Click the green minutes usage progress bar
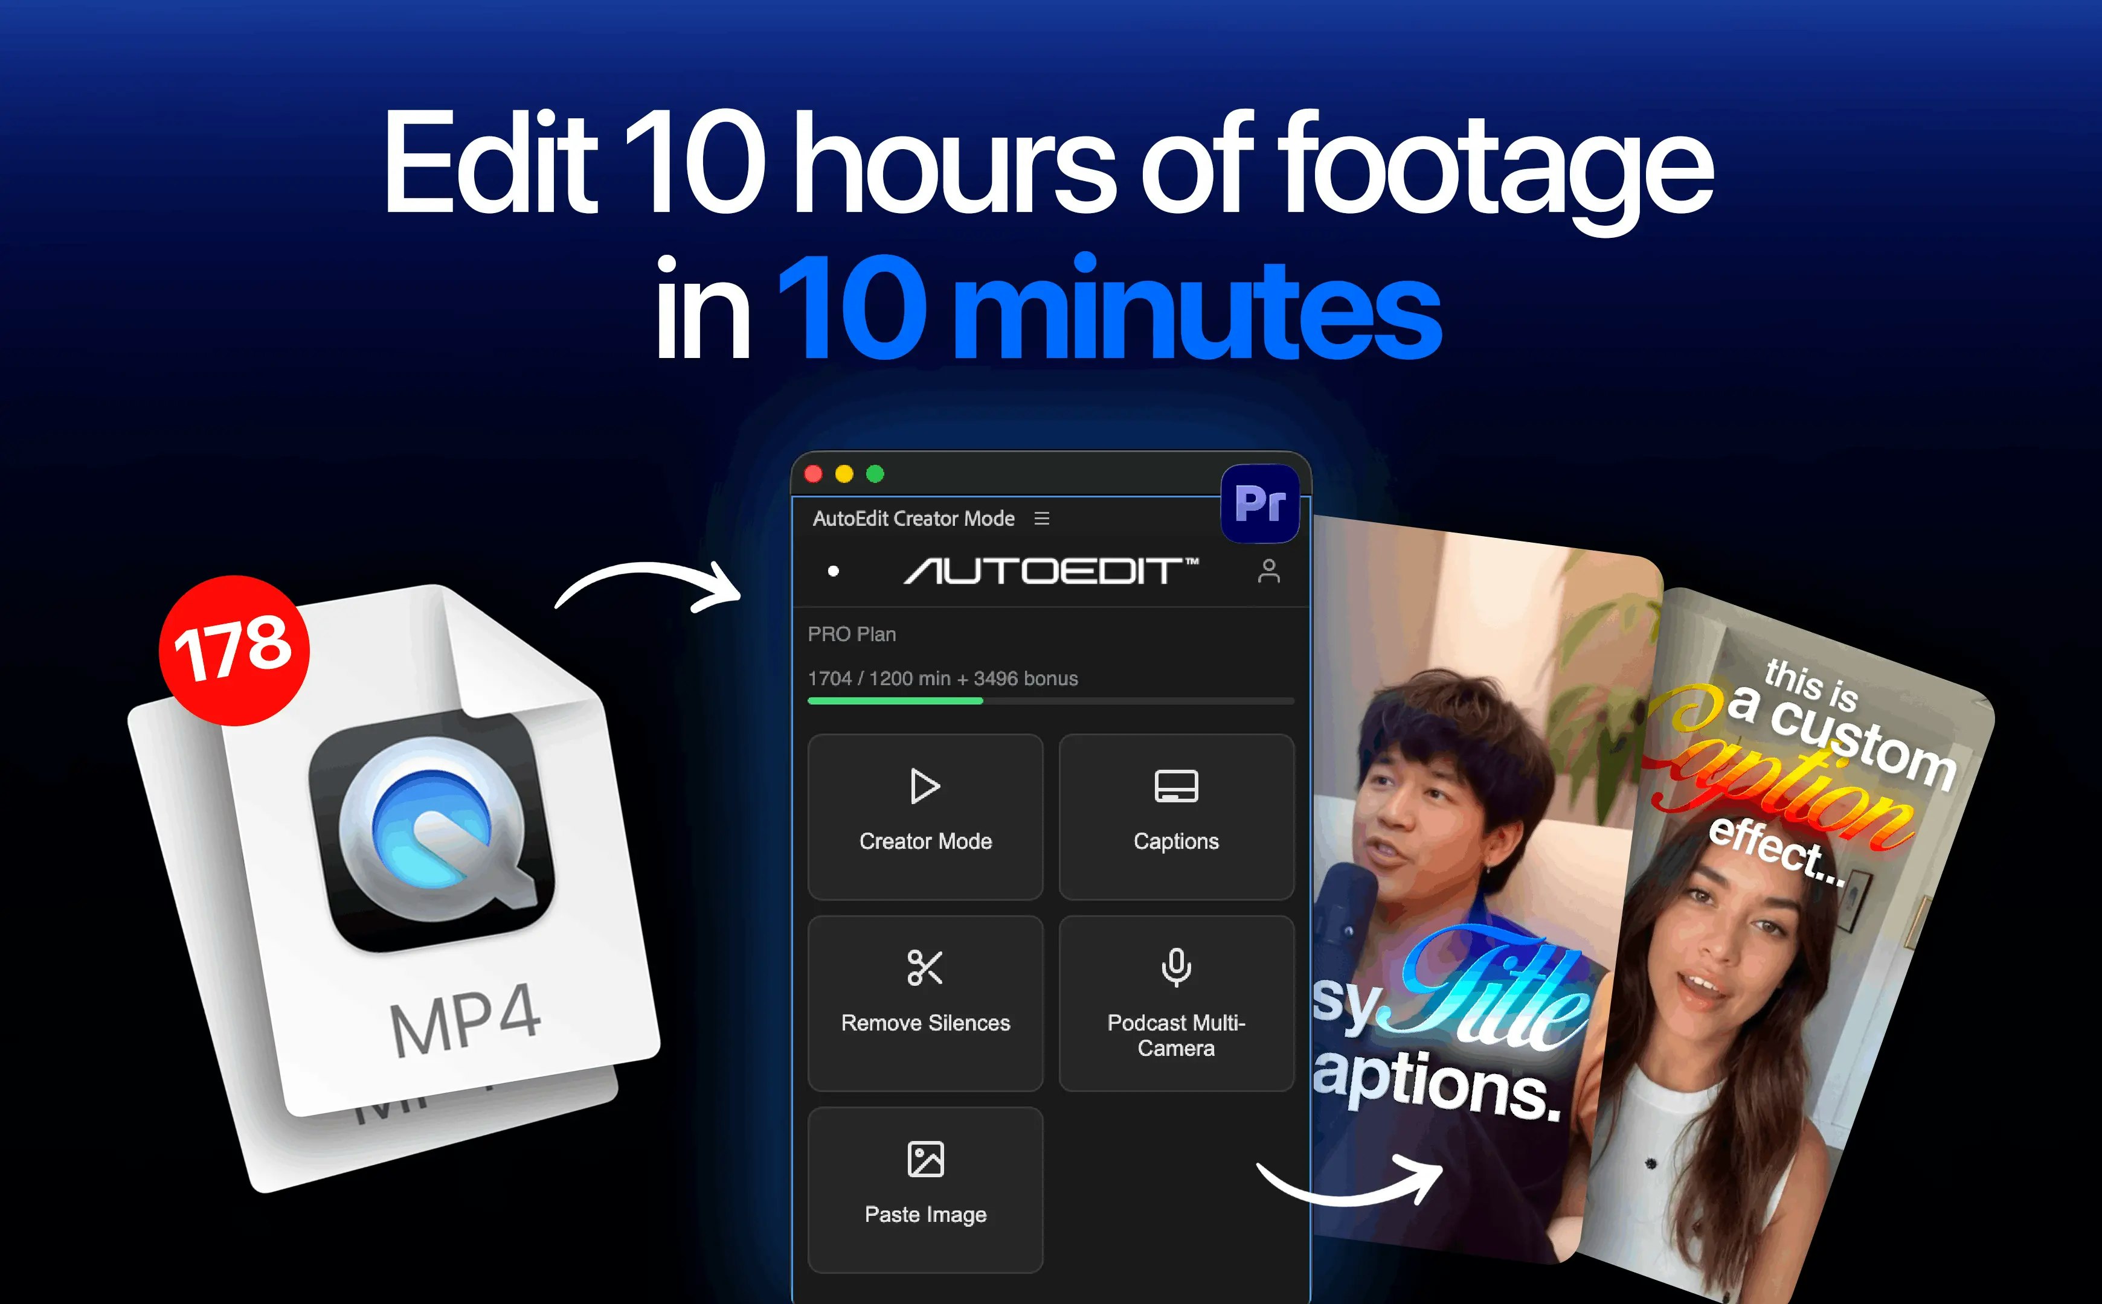This screenshot has height=1304, width=2102. coord(1050,701)
